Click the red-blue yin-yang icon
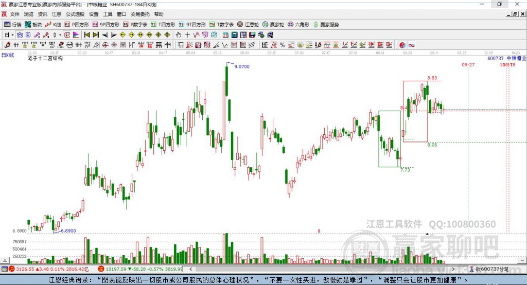 [x=402, y=45]
